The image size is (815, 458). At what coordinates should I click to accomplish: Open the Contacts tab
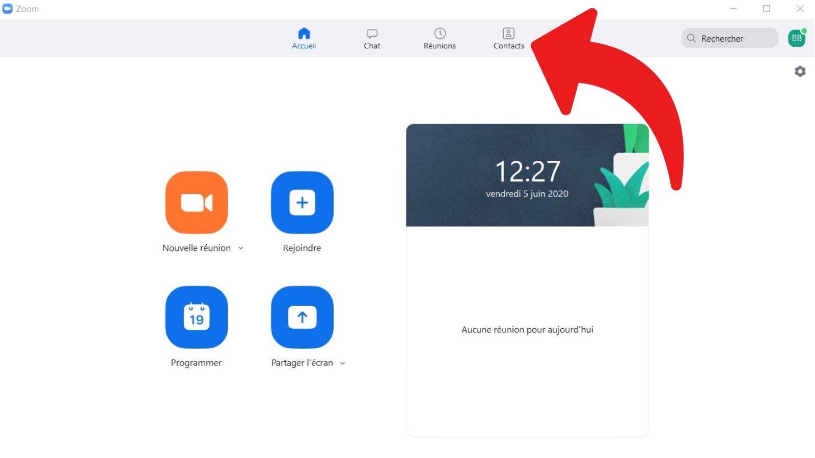tap(508, 39)
